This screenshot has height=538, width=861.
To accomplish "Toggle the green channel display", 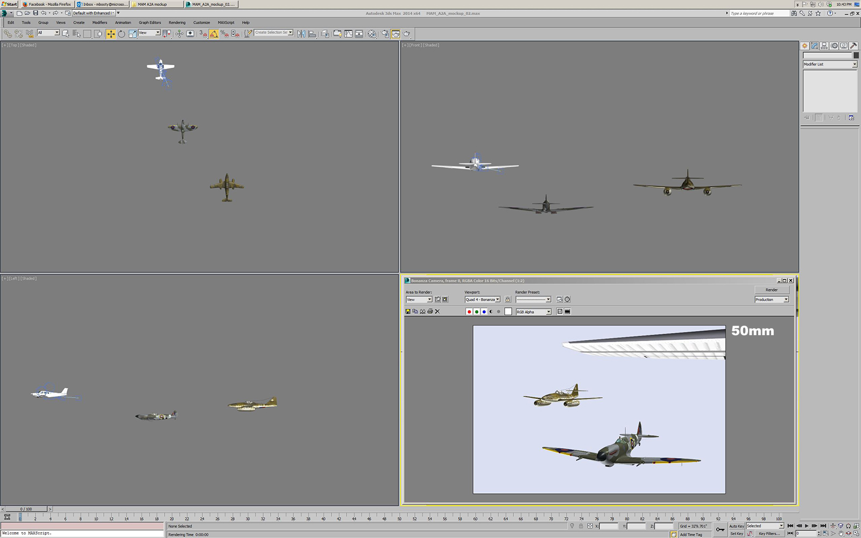I will tap(477, 312).
